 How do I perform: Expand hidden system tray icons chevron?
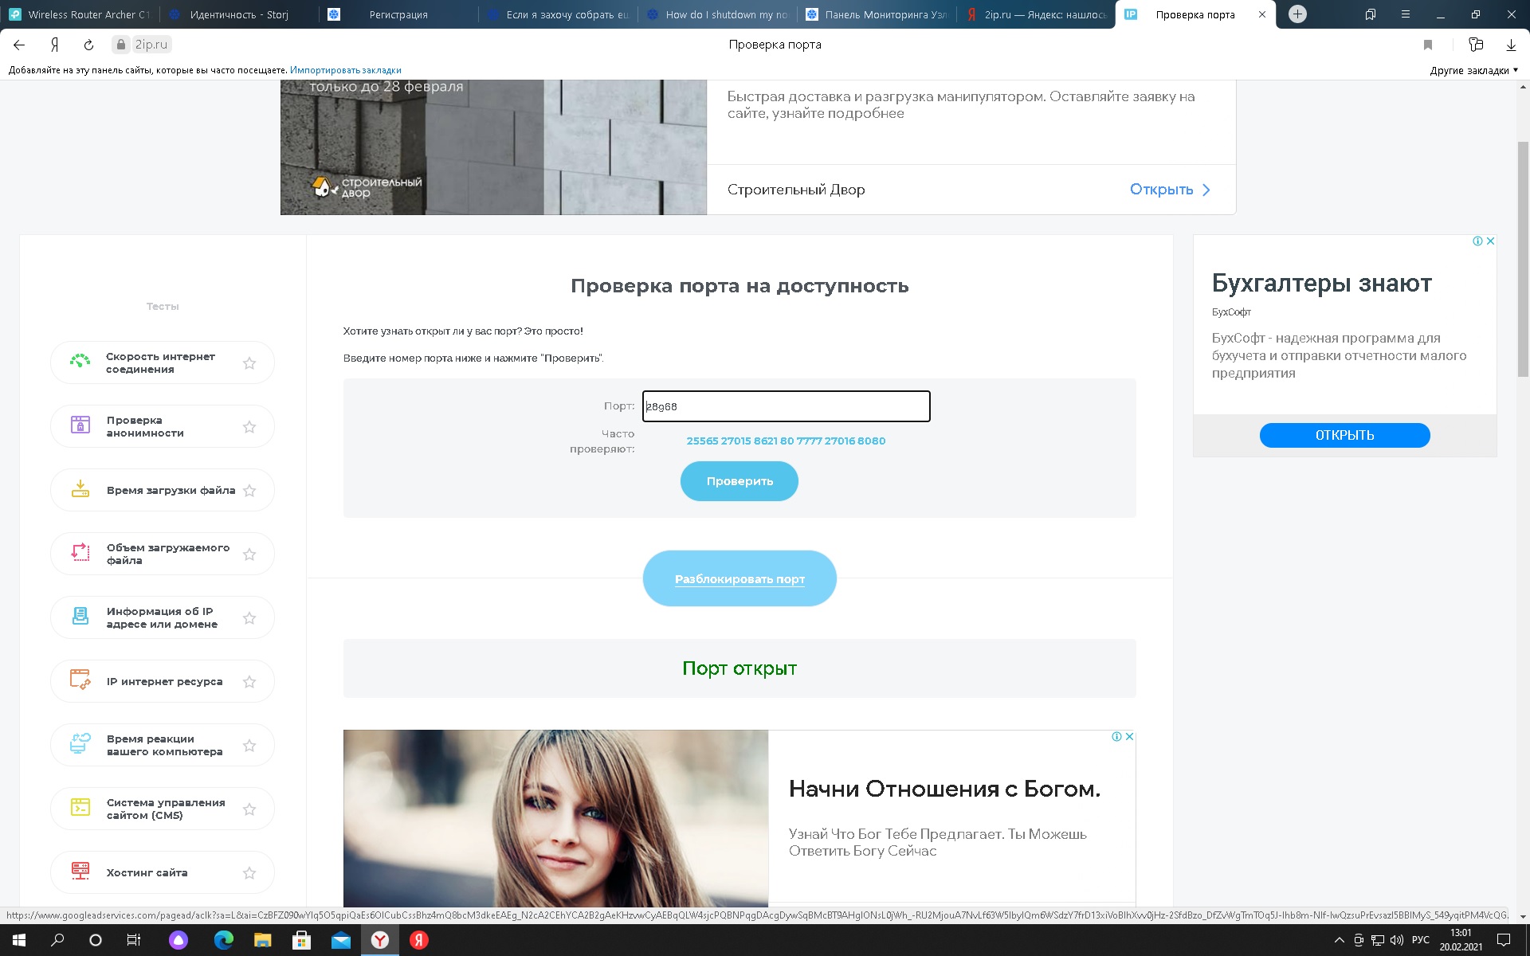coord(1339,940)
